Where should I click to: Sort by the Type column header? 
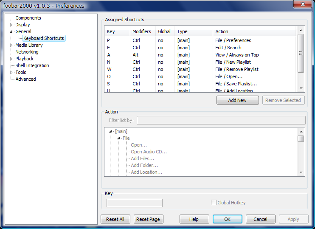click(x=194, y=31)
